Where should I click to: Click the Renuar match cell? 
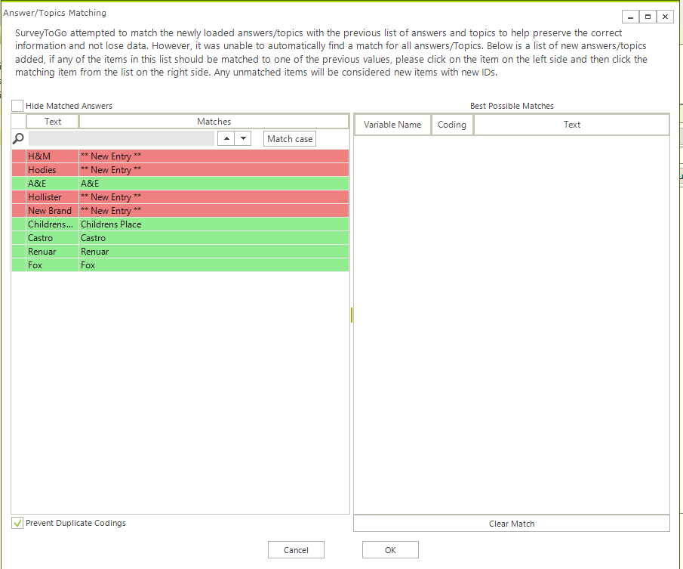214,252
